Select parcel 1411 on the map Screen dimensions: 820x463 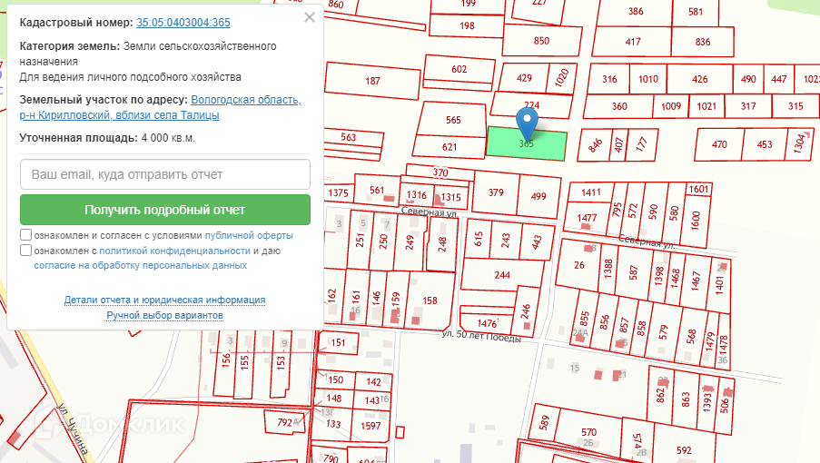pyautogui.click(x=591, y=192)
